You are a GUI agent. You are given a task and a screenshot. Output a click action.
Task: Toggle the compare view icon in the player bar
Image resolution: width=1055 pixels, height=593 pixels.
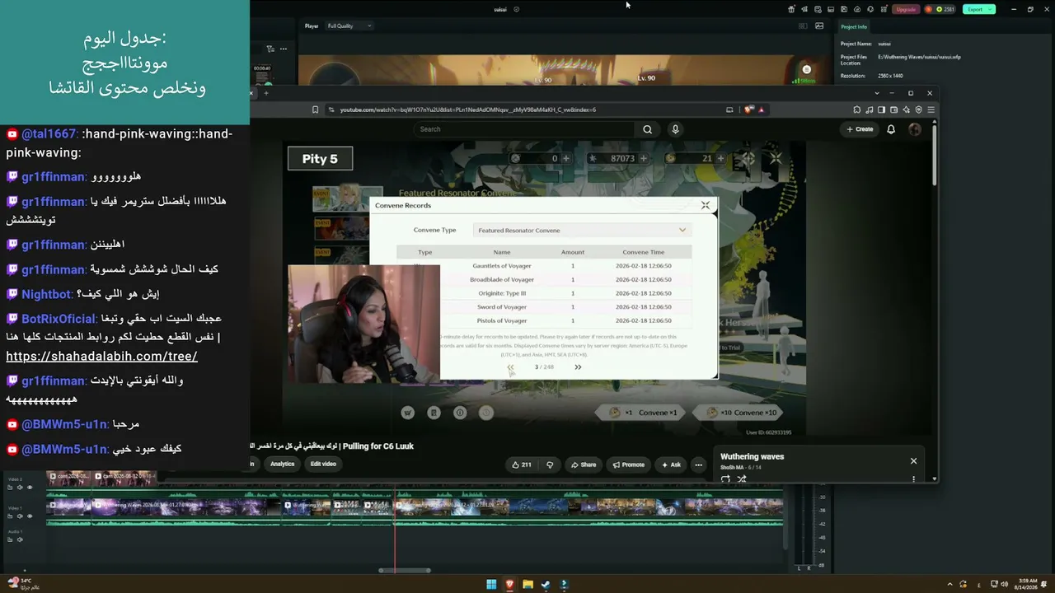click(803, 26)
